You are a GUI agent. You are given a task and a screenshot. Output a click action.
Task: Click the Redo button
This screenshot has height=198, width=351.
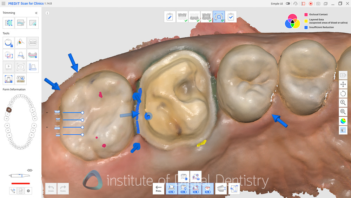pos(63,189)
